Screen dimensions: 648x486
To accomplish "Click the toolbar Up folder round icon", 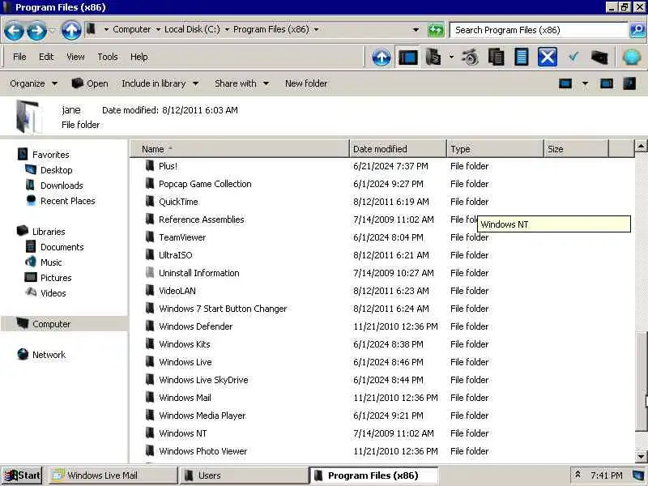I will pos(381,57).
